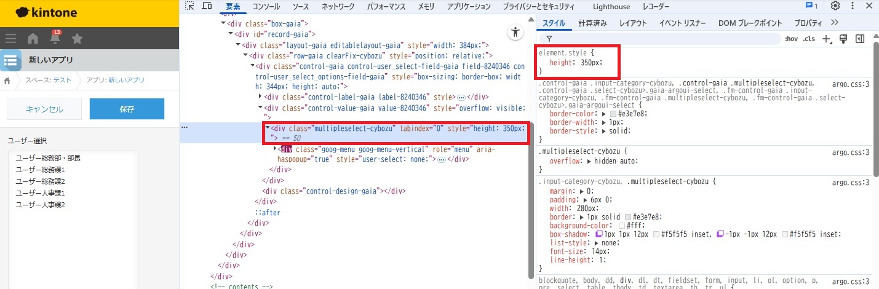
Task: Open the accessibility tree button
Action: [x=515, y=33]
